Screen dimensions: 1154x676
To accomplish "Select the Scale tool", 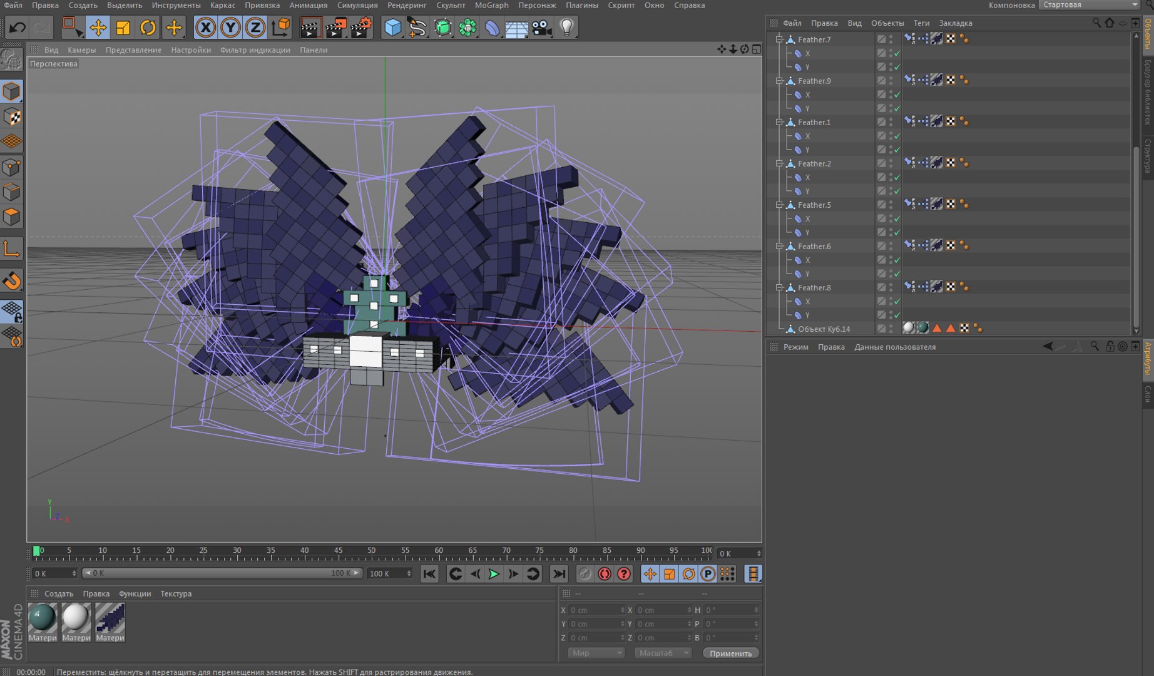I will (123, 28).
